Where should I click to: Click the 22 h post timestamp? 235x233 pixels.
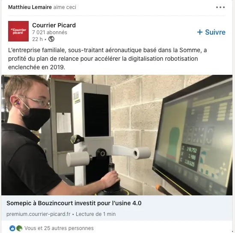pyautogui.click(x=38, y=39)
